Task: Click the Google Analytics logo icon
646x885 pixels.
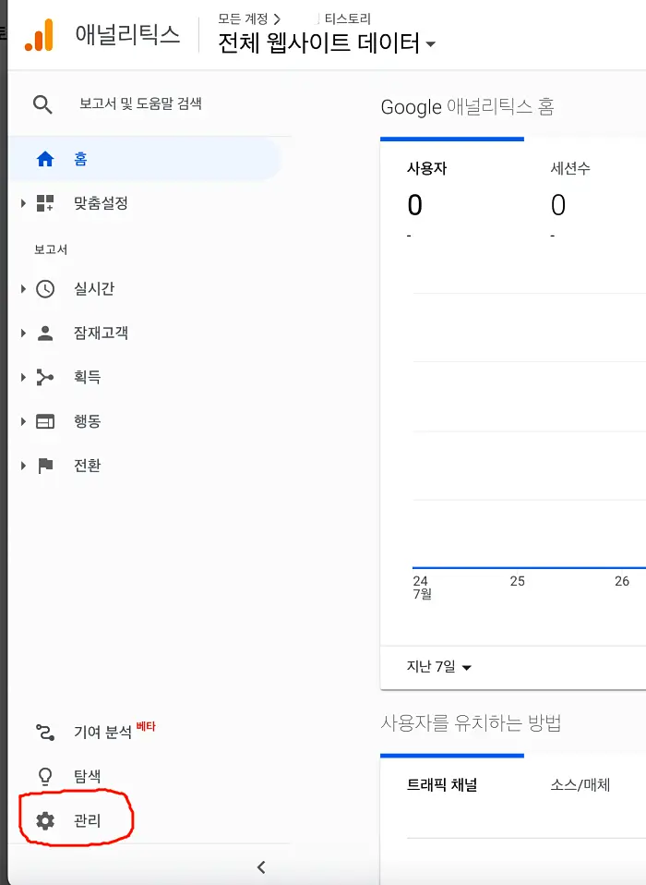Action: 39,35
